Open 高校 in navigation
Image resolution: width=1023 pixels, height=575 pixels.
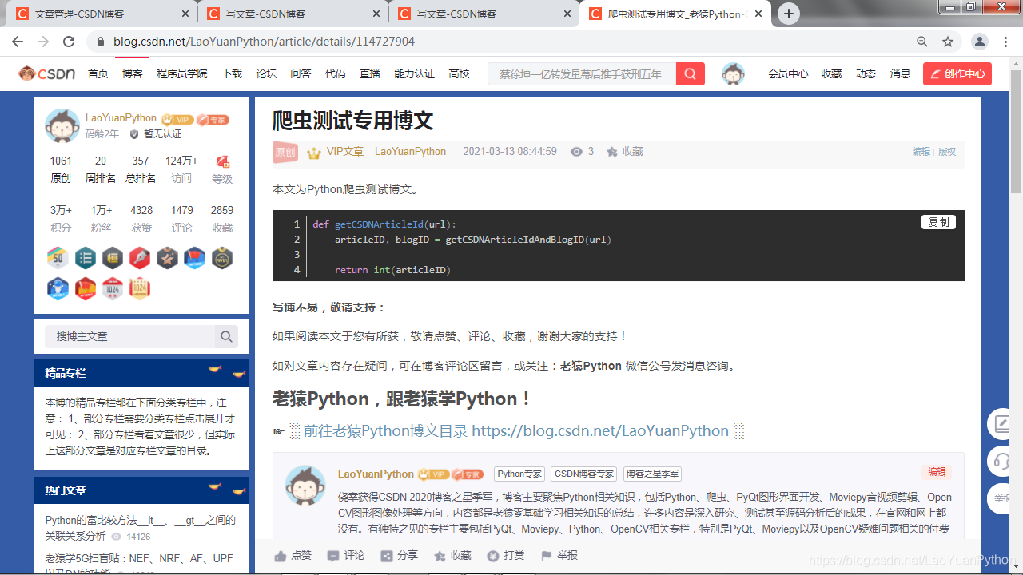[460, 73]
